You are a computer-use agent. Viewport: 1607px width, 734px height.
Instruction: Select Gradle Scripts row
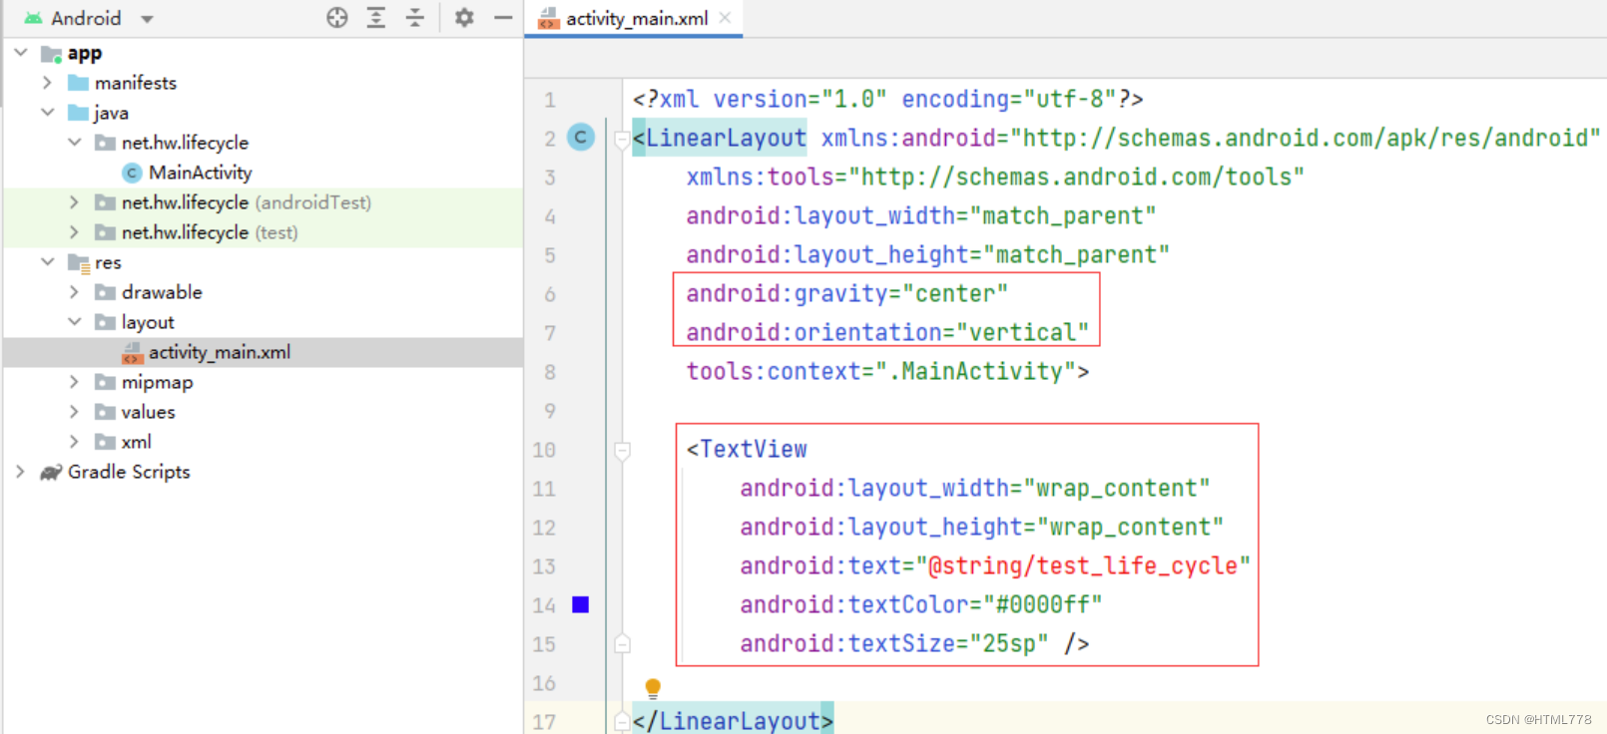tap(263, 472)
